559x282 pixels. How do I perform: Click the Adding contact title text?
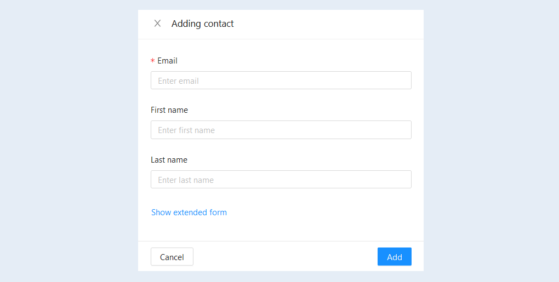coord(202,24)
